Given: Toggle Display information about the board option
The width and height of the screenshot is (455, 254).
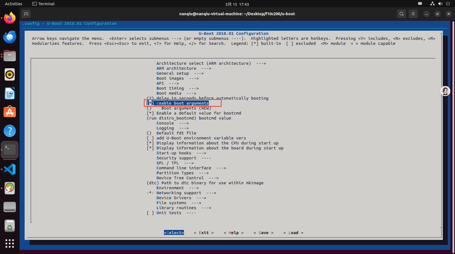Looking at the screenshot, I should tap(215, 148).
